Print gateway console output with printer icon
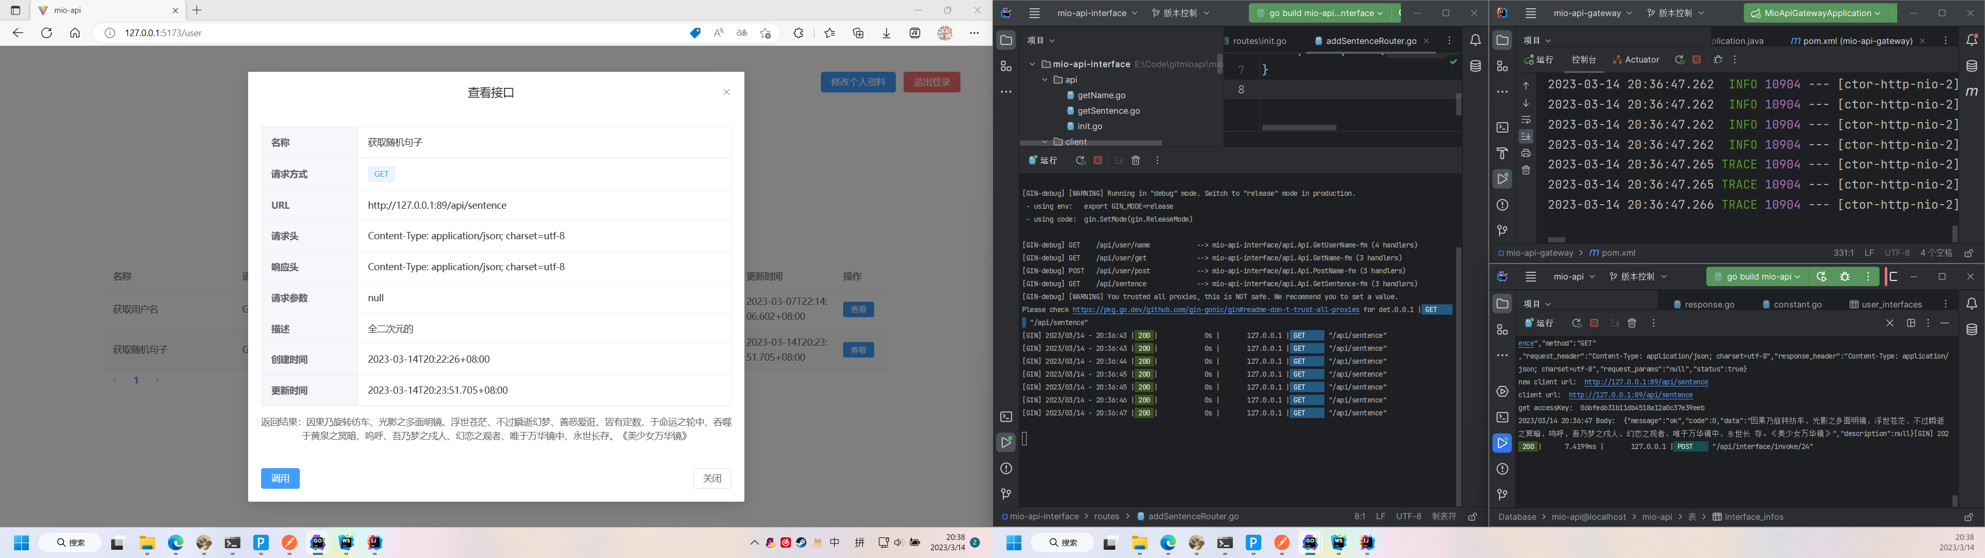1985x558 pixels. click(1526, 153)
